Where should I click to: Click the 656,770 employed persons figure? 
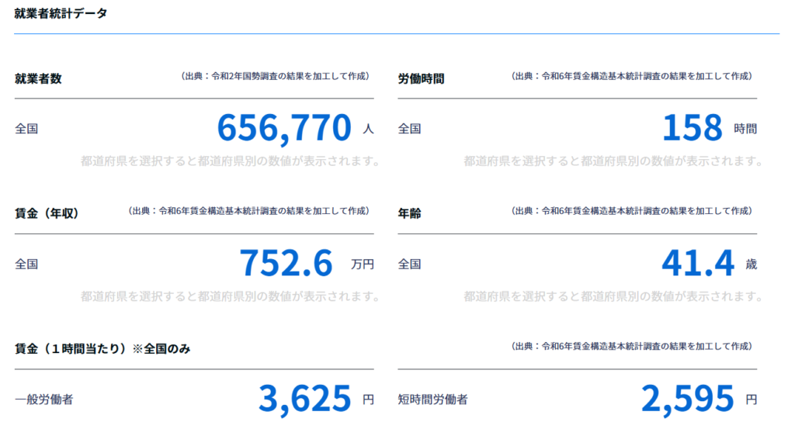[x=284, y=128]
